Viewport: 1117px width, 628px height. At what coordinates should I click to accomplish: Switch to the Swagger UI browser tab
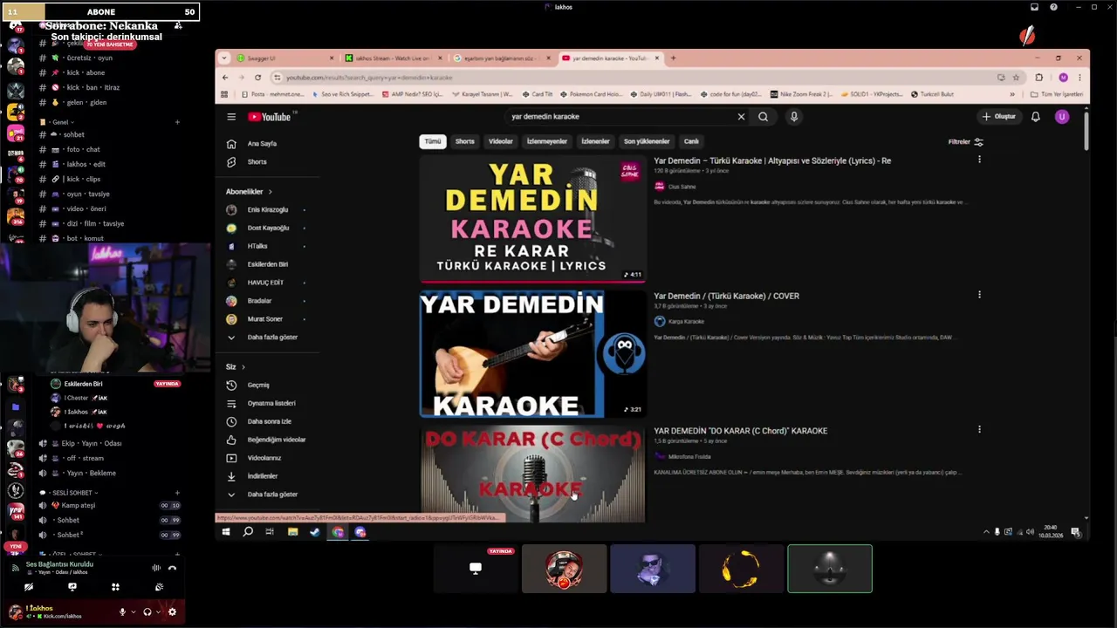point(277,58)
